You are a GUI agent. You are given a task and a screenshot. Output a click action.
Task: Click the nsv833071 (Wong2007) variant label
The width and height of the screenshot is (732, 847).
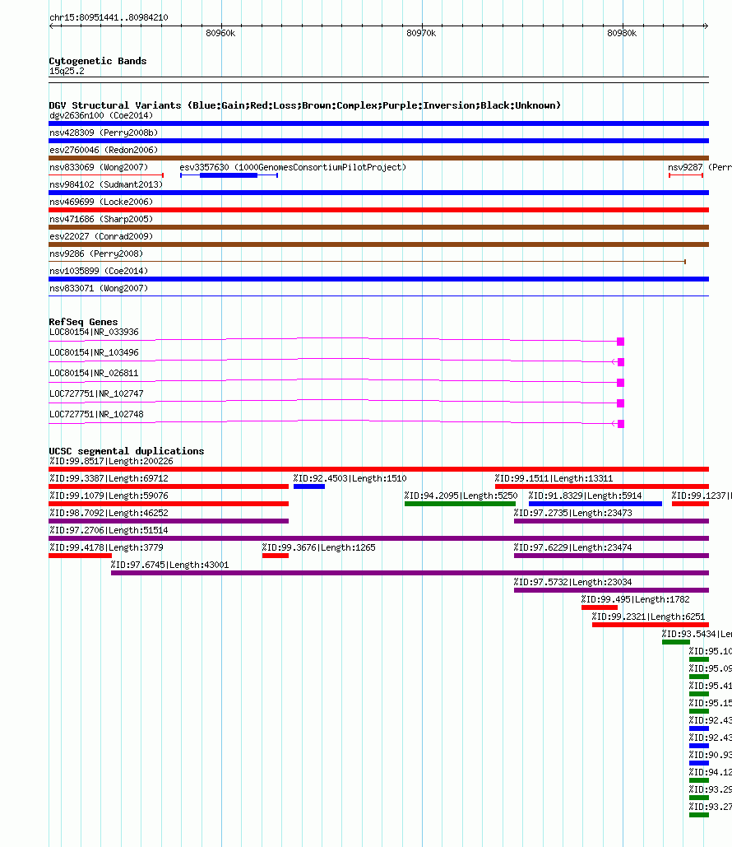tap(98, 288)
